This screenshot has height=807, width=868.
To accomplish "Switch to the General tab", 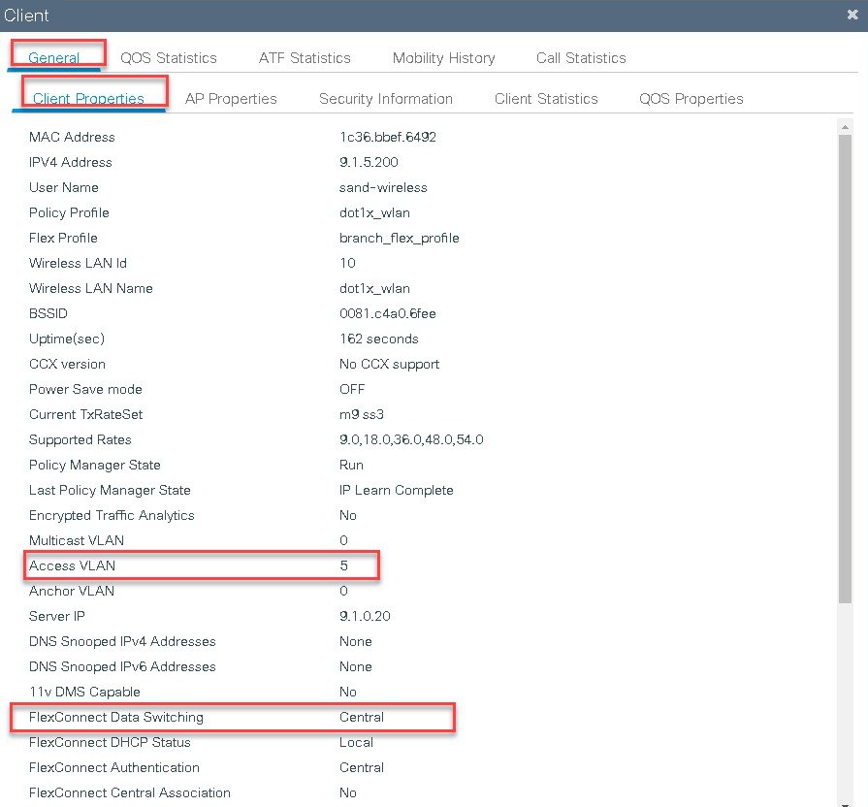I will click(53, 57).
